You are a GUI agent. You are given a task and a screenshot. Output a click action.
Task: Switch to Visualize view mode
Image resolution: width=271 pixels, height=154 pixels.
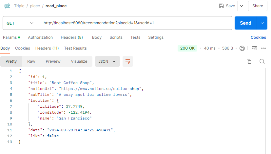tap(79, 61)
